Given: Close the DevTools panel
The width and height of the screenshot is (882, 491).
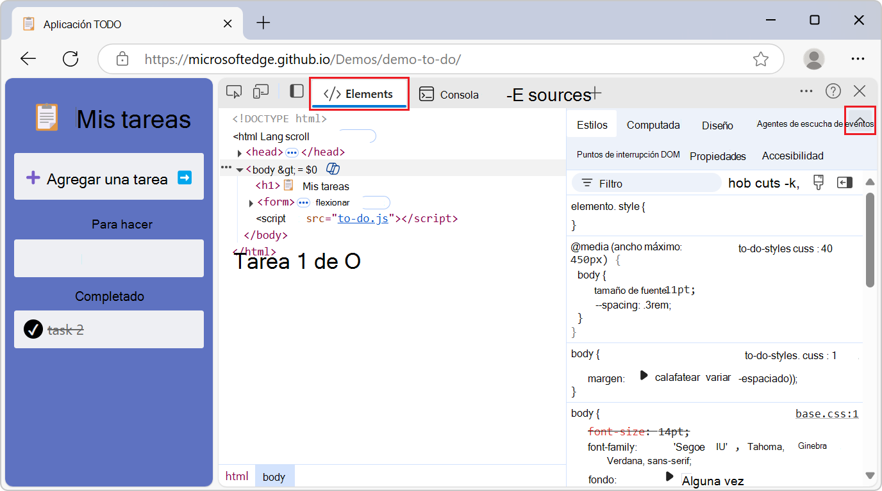Looking at the screenshot, I should (x=860, y=92).
